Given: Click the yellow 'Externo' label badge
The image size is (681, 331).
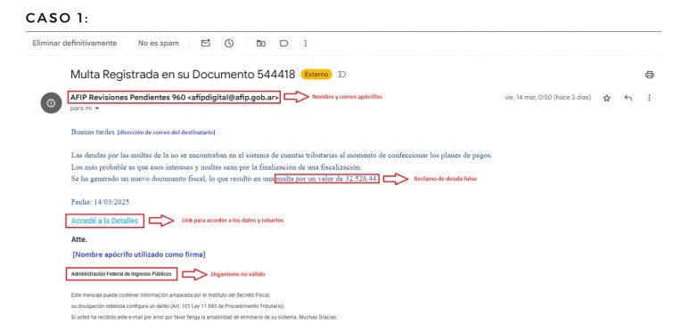Looking at the screenshot, I should (316, 75).
